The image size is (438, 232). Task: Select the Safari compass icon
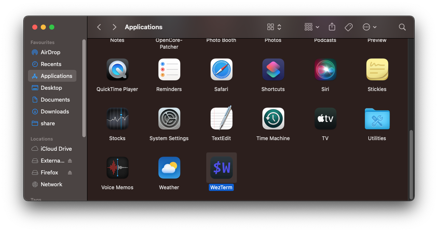(221, 70)
